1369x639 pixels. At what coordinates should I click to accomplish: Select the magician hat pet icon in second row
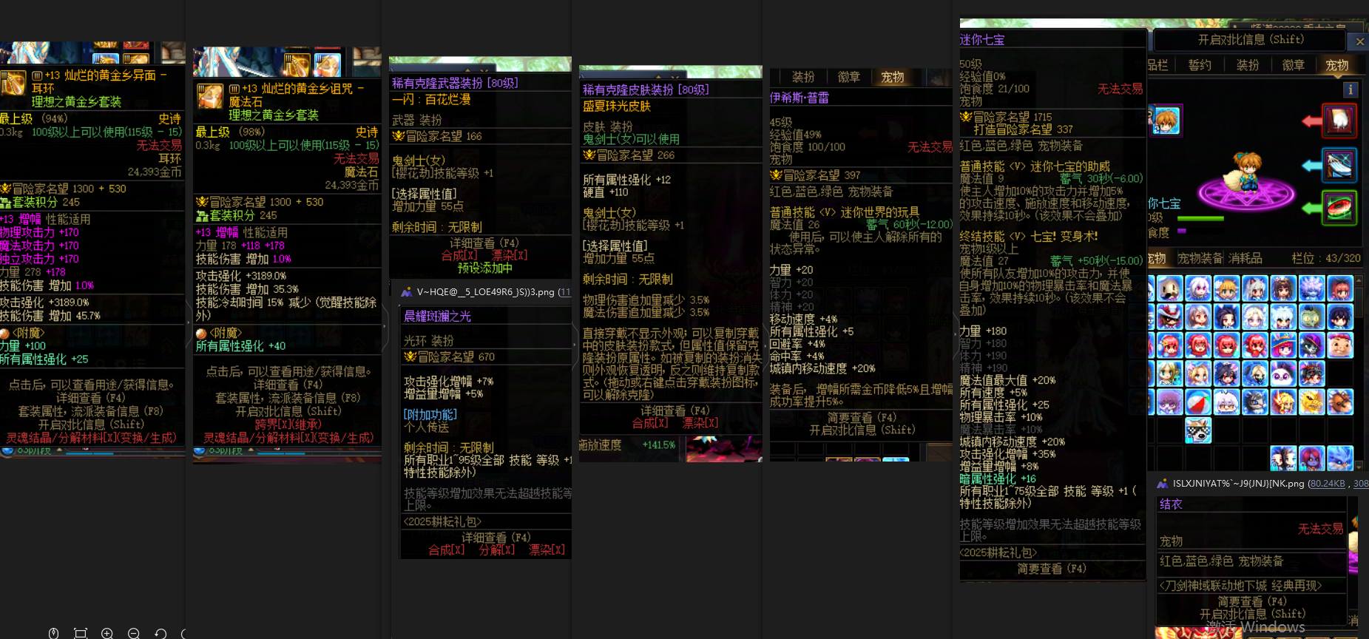(1169, 317)
